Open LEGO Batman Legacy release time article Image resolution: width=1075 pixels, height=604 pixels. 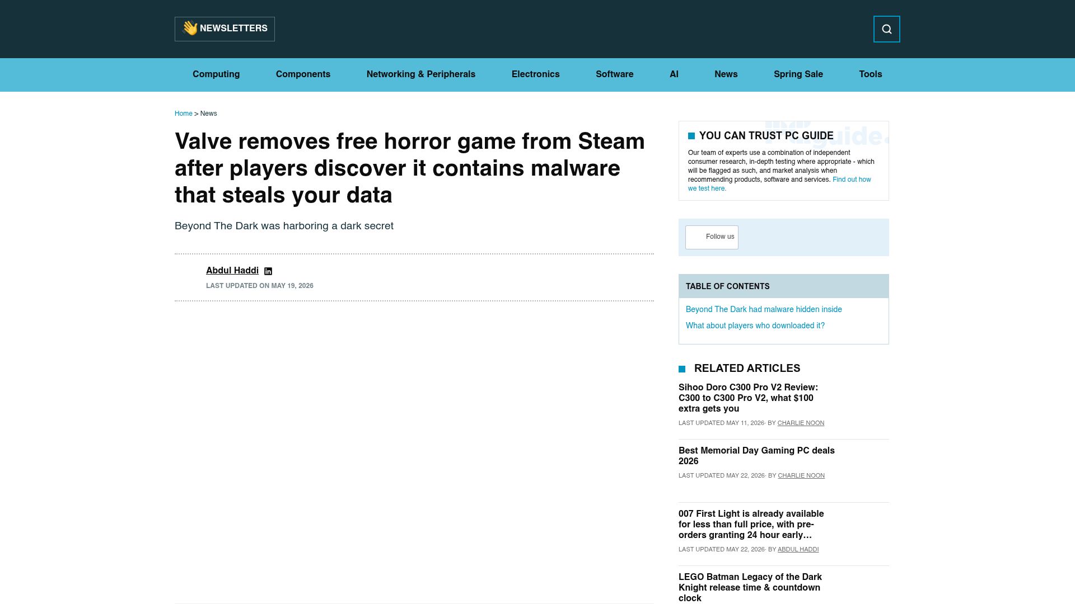pyautogui.click(x=750, y=587)
